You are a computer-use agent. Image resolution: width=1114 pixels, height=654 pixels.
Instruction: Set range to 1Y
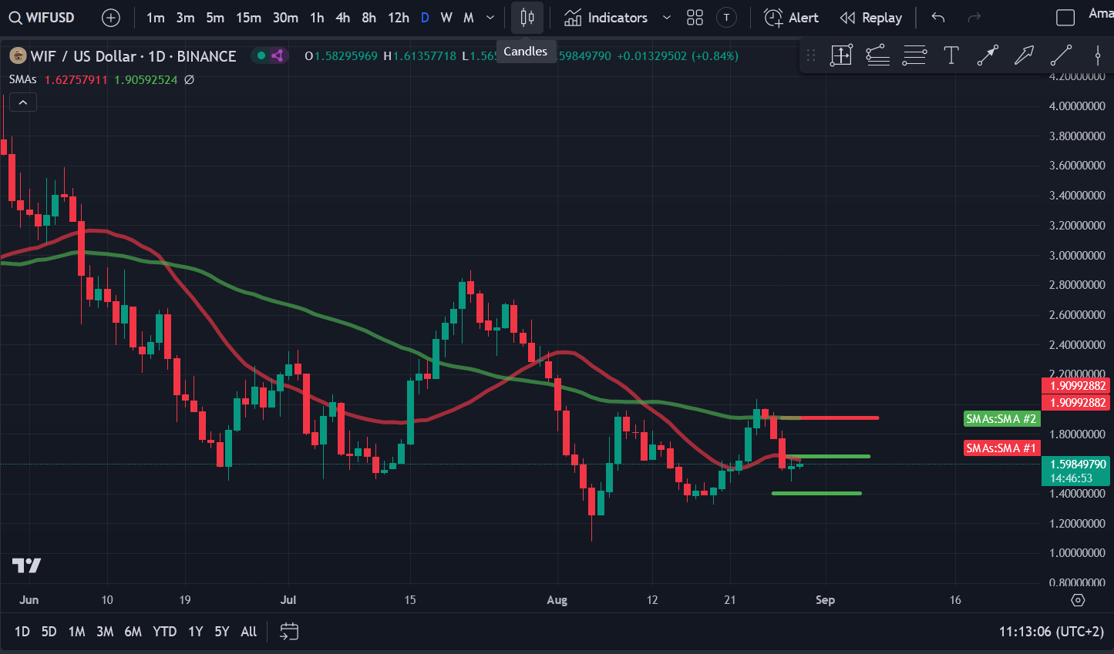(x=196, y=632)
